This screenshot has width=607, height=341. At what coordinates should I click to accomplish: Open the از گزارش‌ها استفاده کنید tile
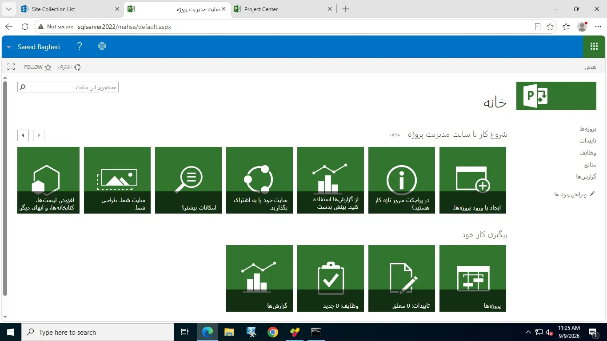[x=331, y=180]
